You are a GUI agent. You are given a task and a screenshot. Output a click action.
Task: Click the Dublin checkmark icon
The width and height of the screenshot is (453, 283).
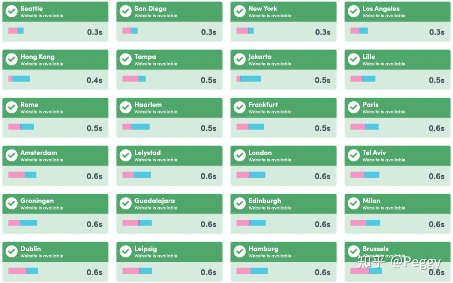[x=12, y=252]
